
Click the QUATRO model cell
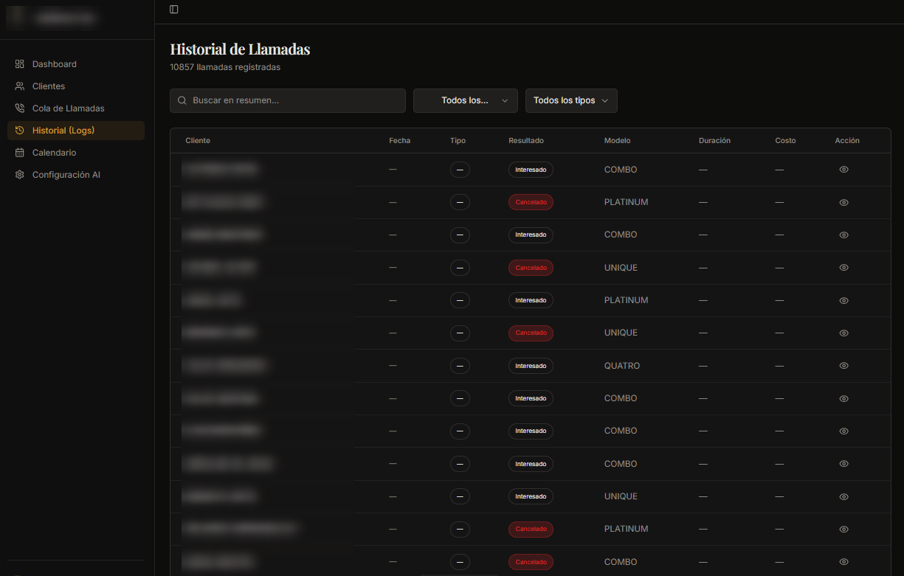click(x=622, y=366)
